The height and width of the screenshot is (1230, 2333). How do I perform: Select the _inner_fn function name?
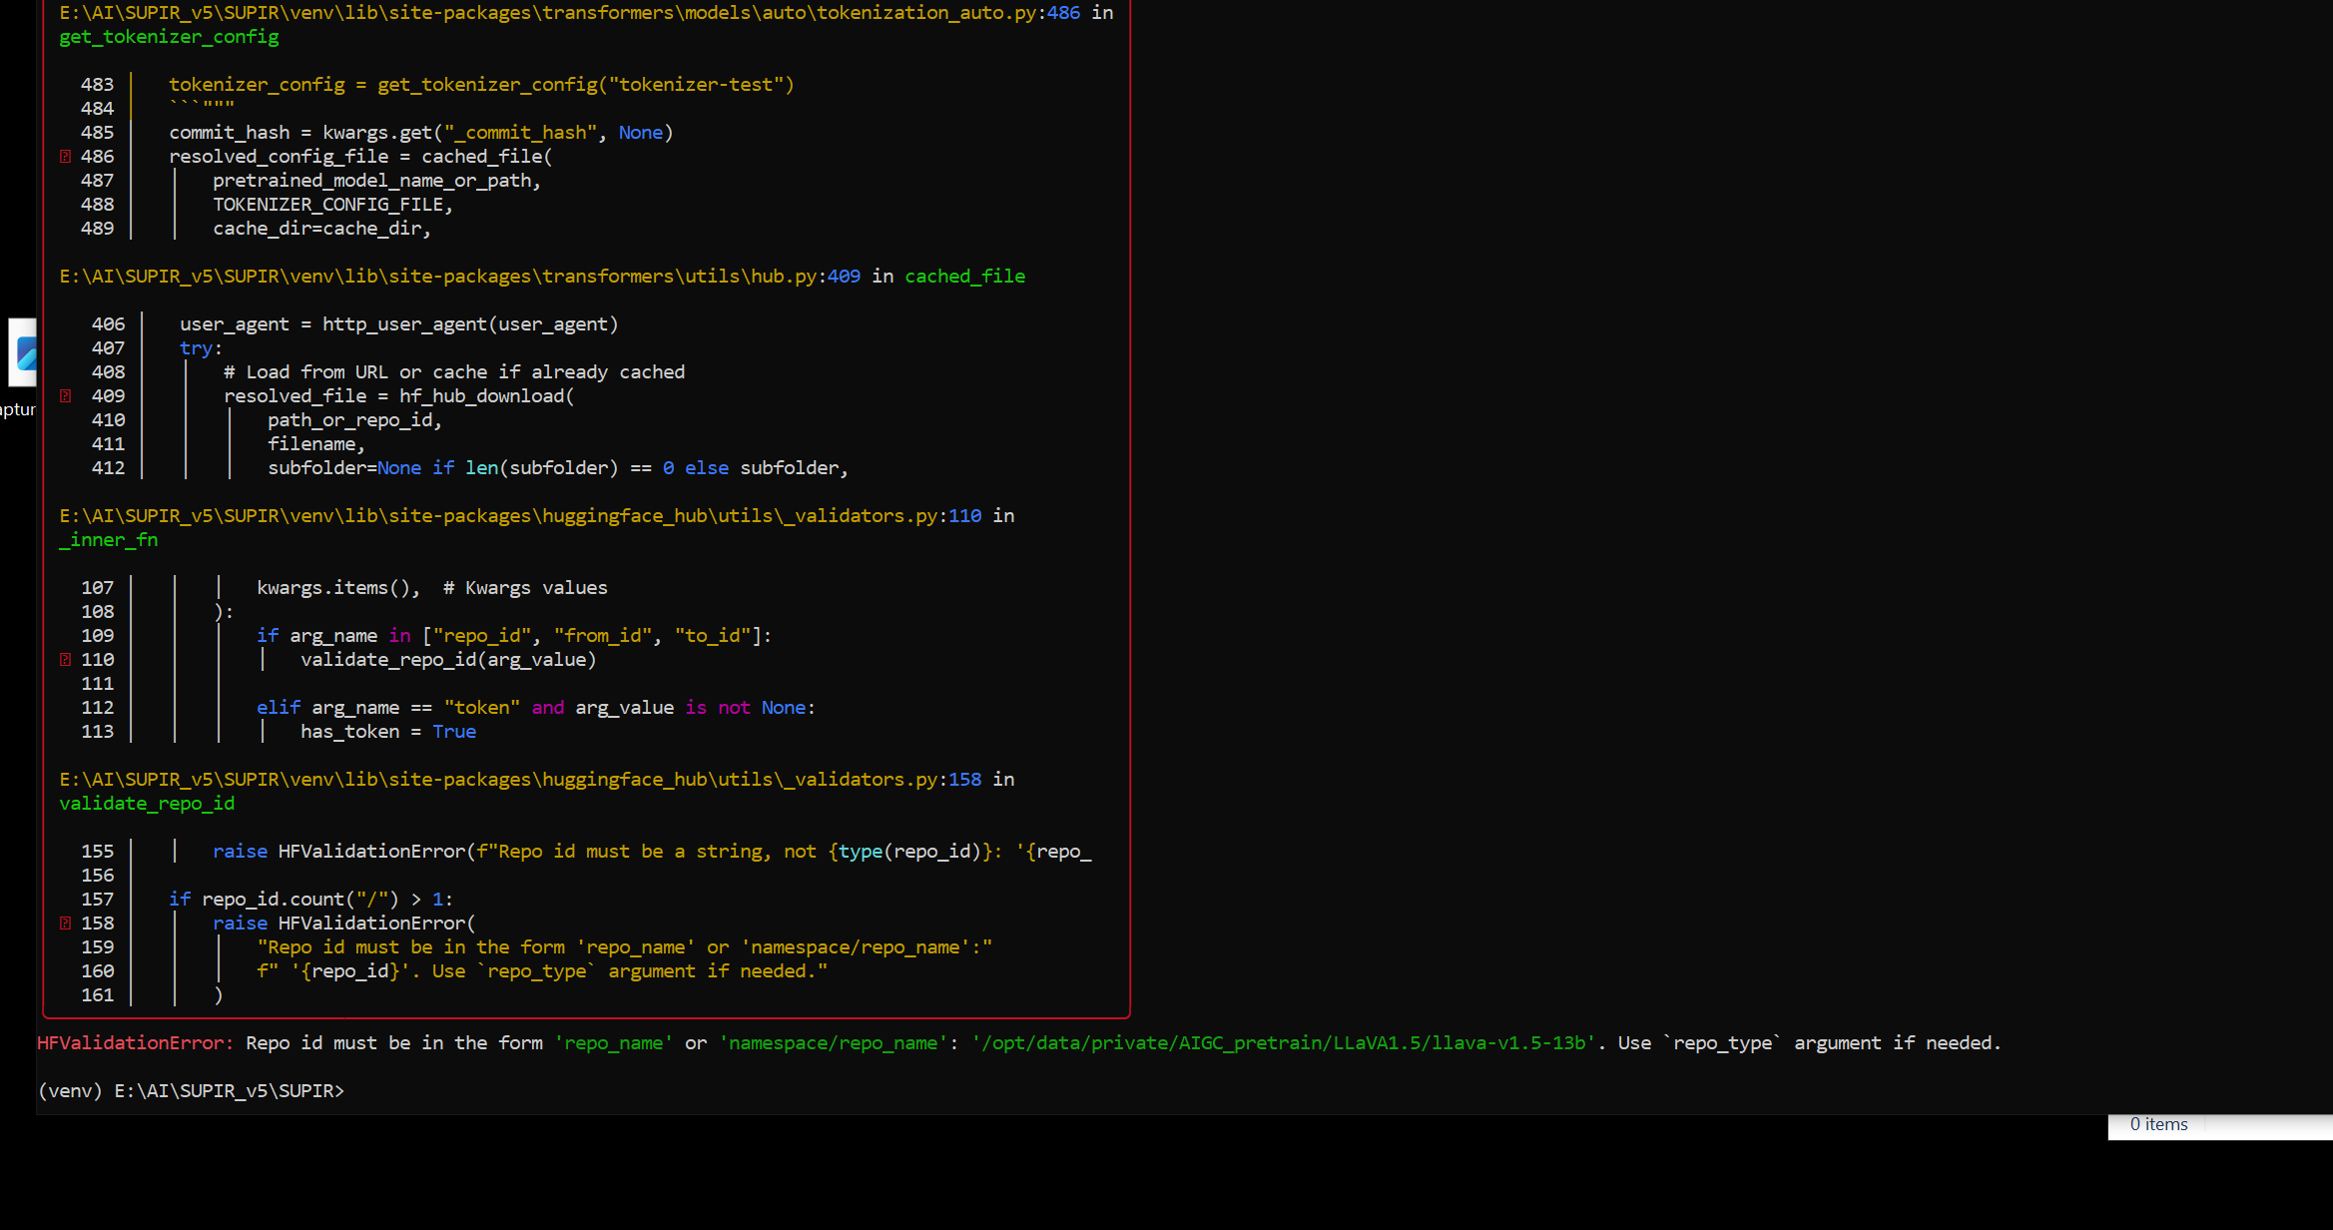(108, 539)
